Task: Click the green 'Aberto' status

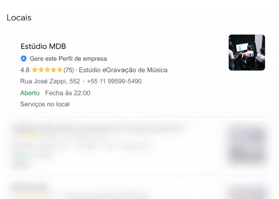Action: click(30, 93)
